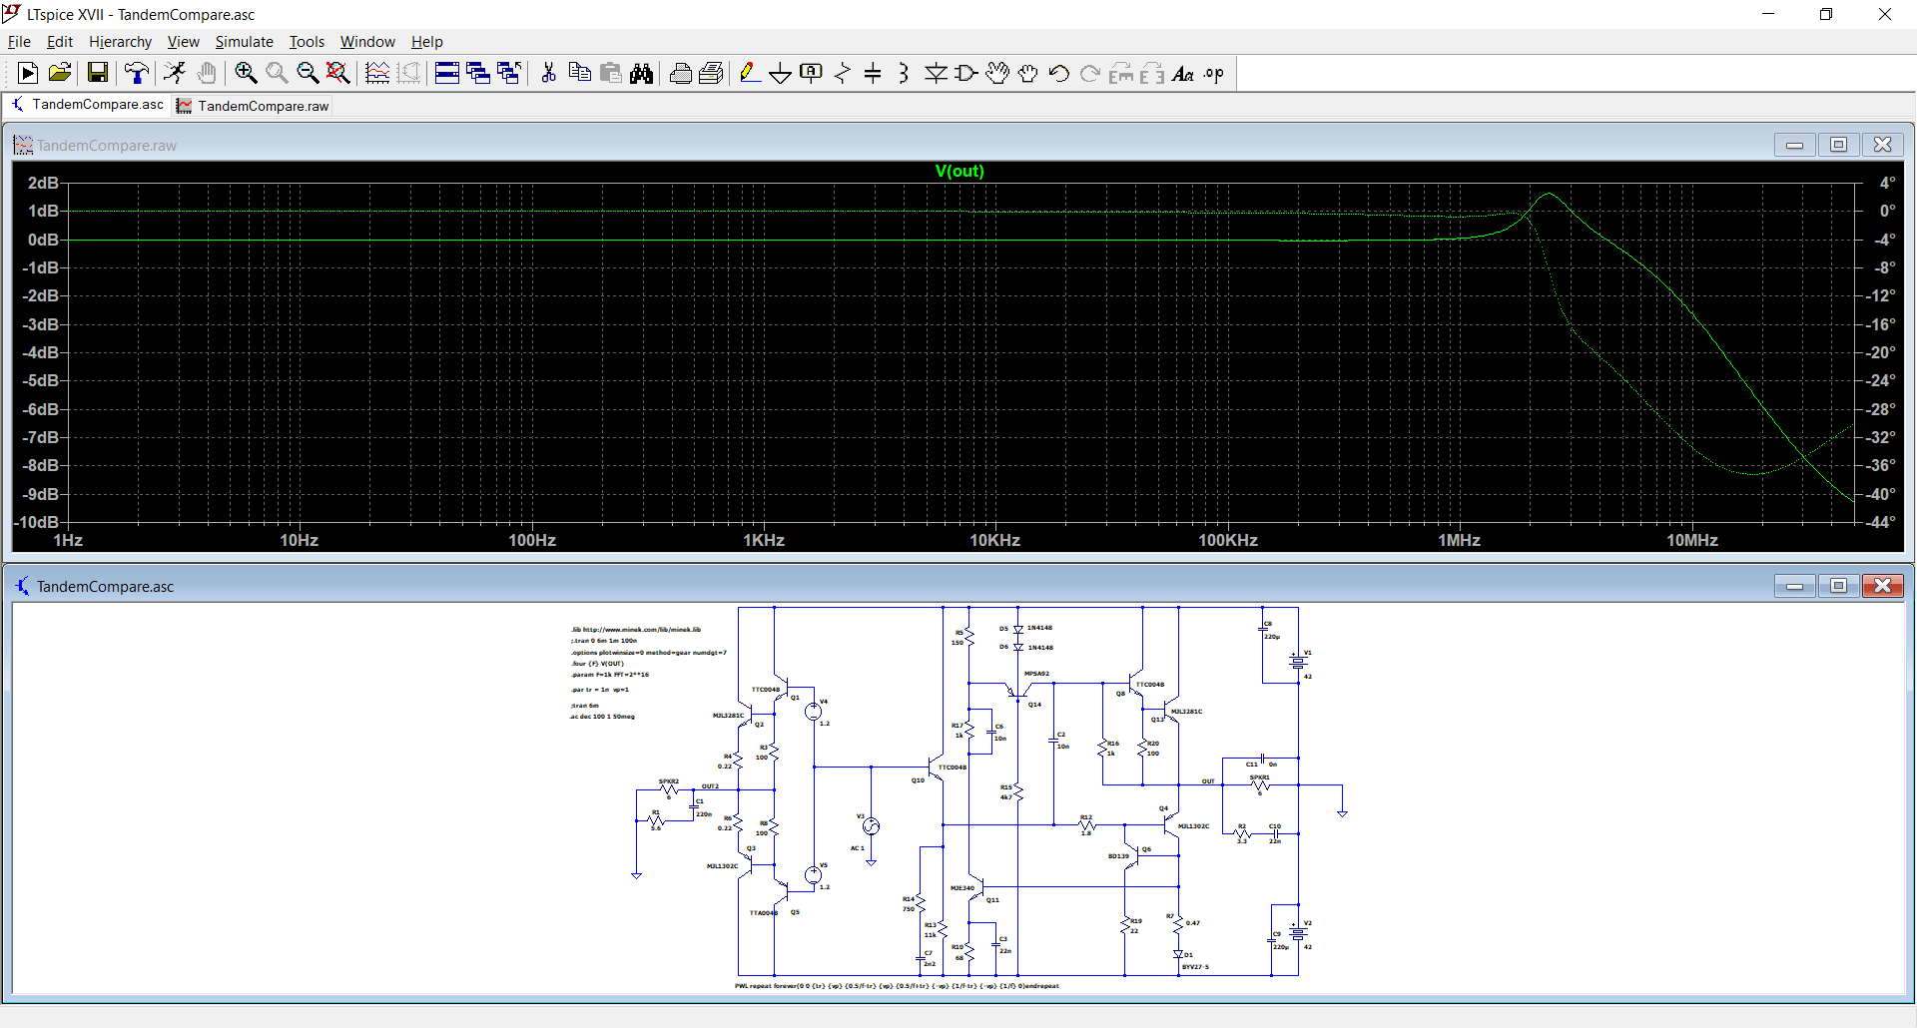This screenshot has width=1917, height=1028.
Task: Click the 1KHz frequency axis label
Action: click(764, 540)
